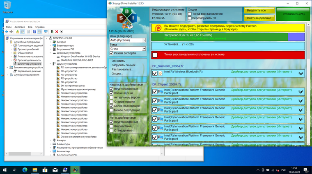
Task: Enable the Стандартные checkbox
Action: [x=111, y=131]
